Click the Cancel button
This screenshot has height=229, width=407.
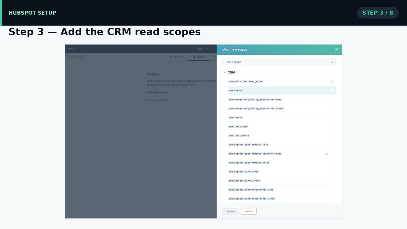click(x=249, y=212)
